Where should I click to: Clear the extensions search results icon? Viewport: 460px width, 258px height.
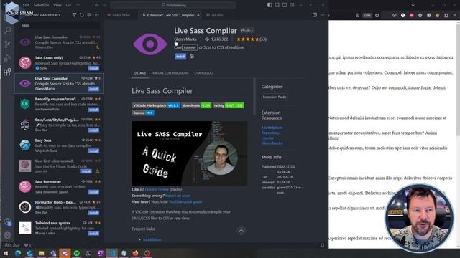point(89,15)
